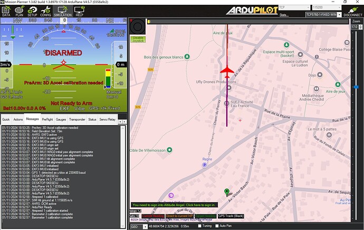Click the DISCONNECT plug icon

[353, 12]
